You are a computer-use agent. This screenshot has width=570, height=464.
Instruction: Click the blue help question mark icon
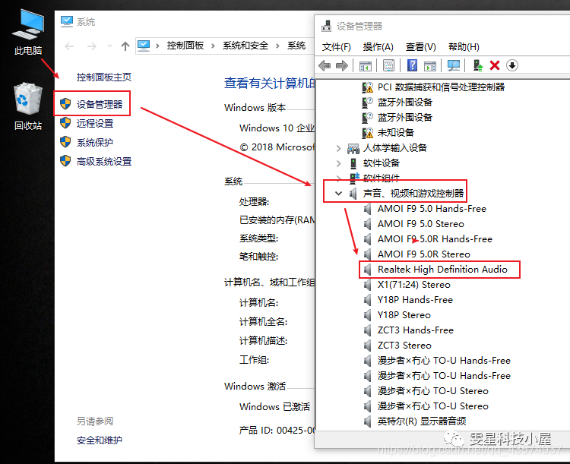tap(412, 66)
